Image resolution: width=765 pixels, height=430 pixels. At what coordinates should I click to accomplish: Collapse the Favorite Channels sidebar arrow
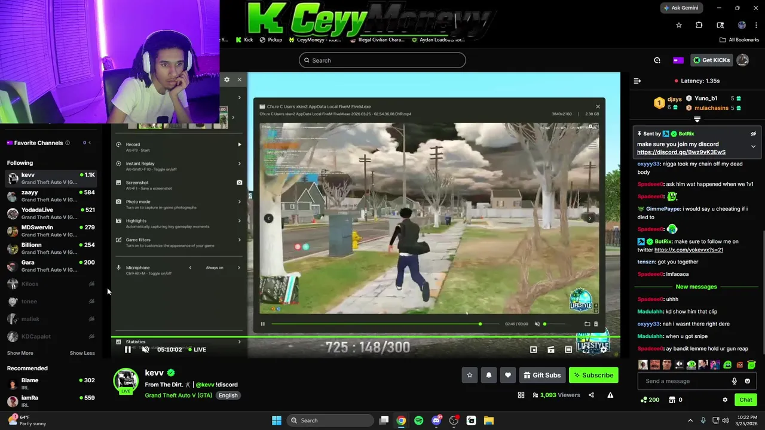pos(90,143)
